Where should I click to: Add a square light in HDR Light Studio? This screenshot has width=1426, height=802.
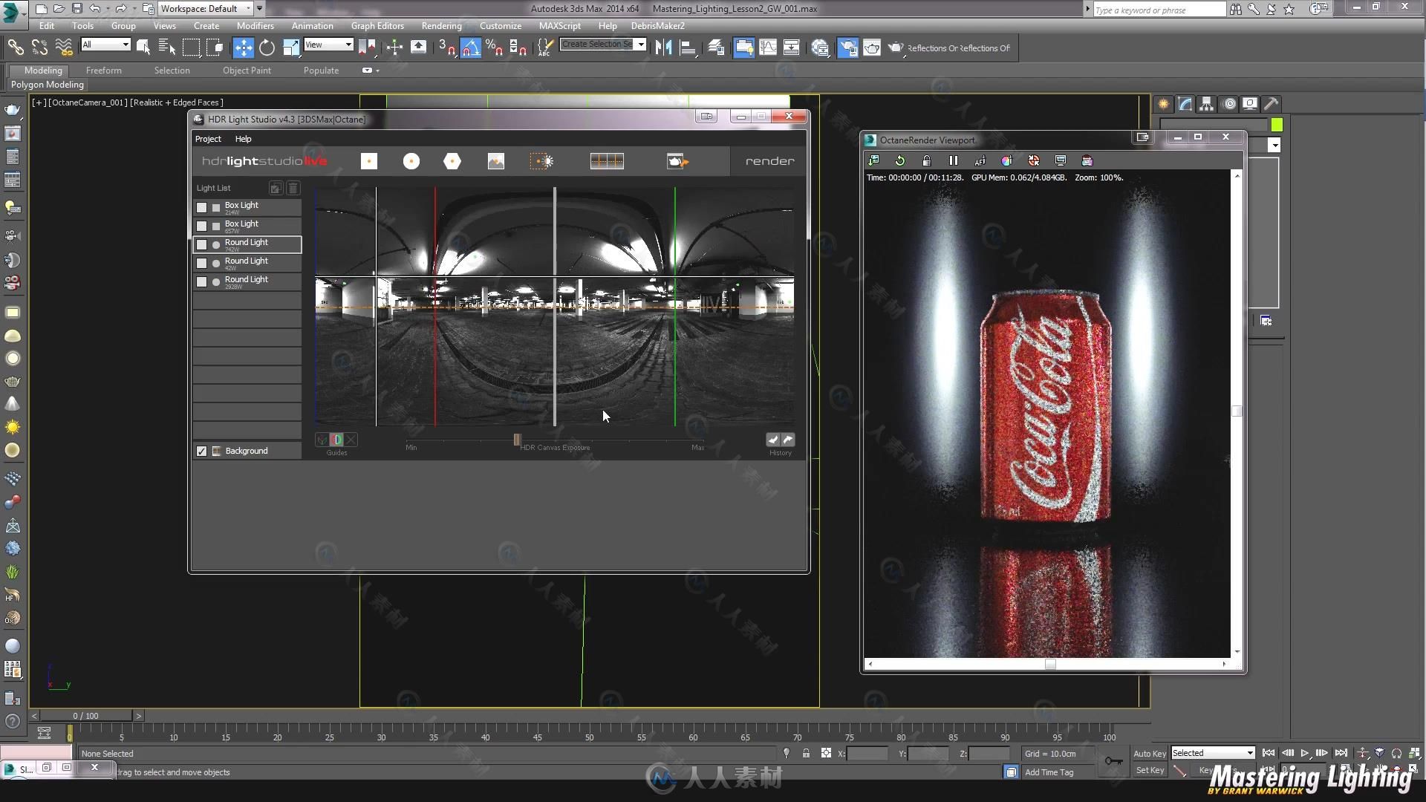point(369,161)
